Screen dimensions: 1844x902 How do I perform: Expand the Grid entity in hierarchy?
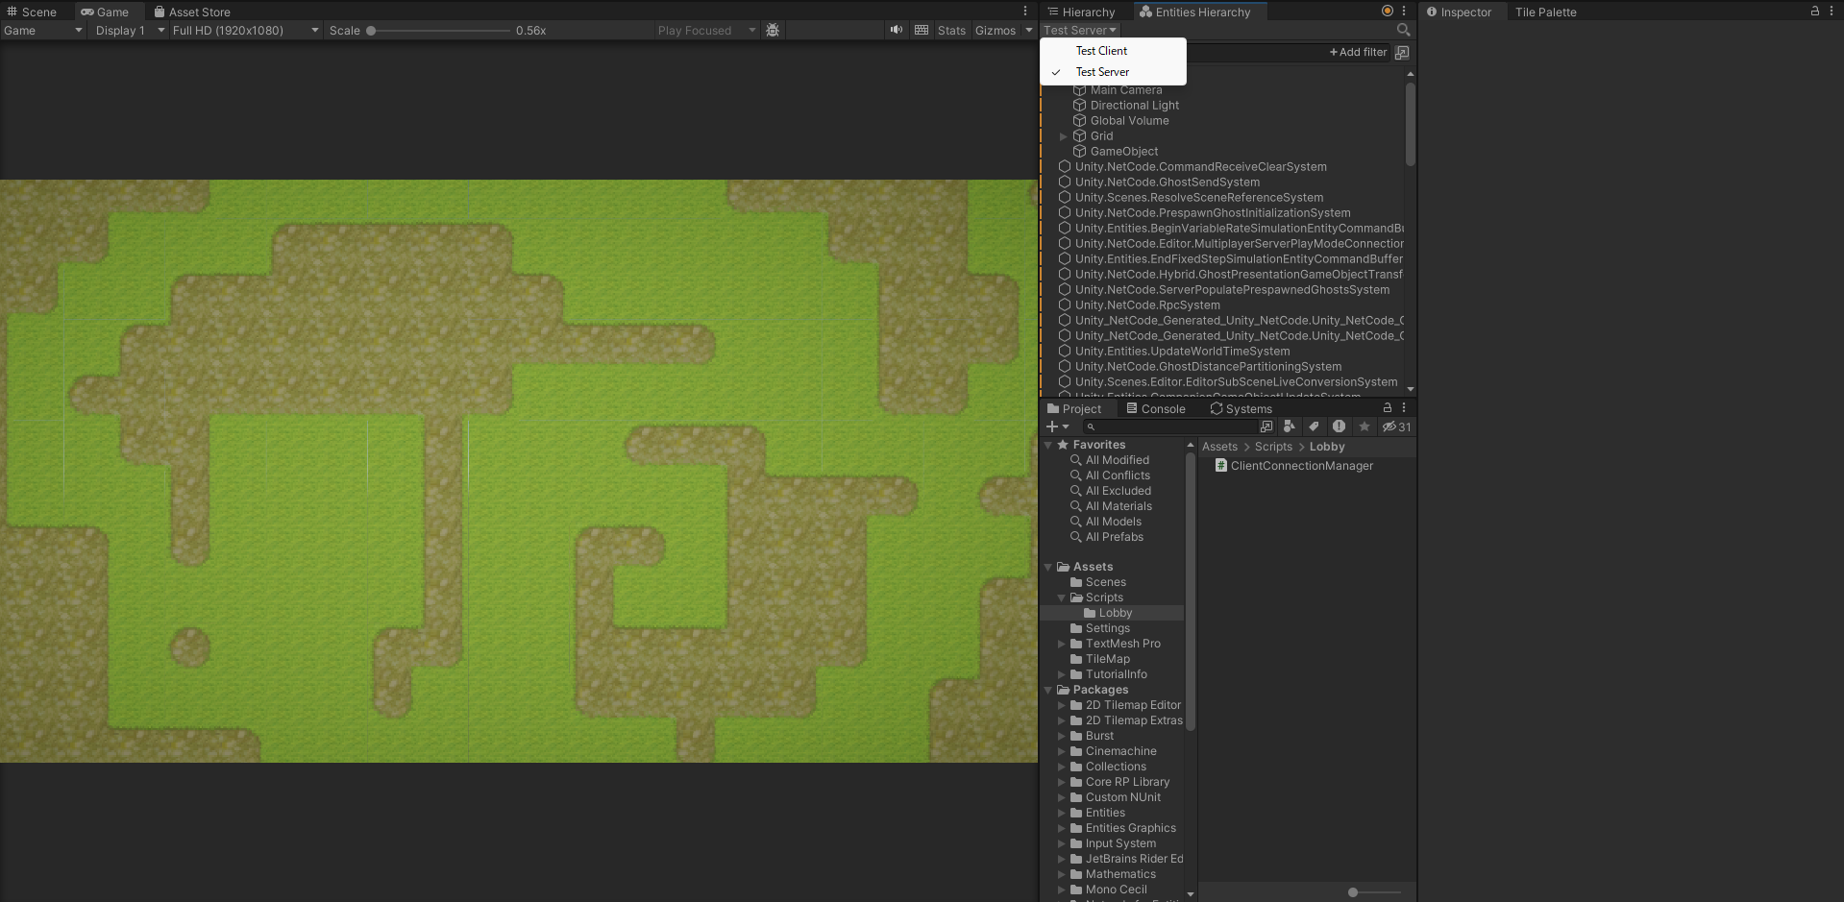tap(1063, 136)
